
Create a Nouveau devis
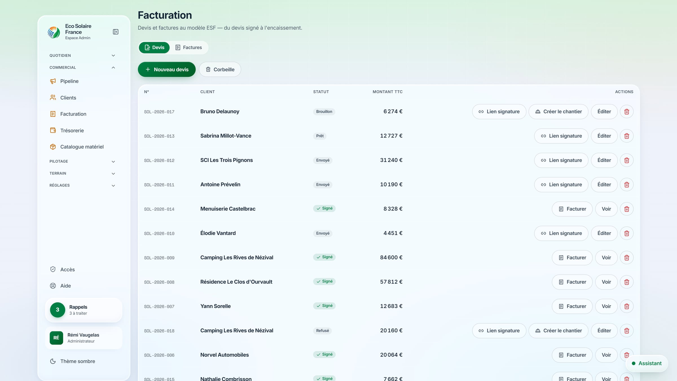[x=167, y=69]
